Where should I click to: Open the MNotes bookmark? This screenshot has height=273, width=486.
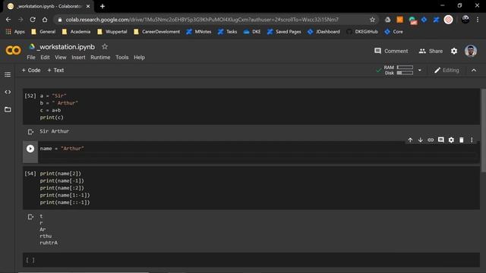click(x=199, y=32)
